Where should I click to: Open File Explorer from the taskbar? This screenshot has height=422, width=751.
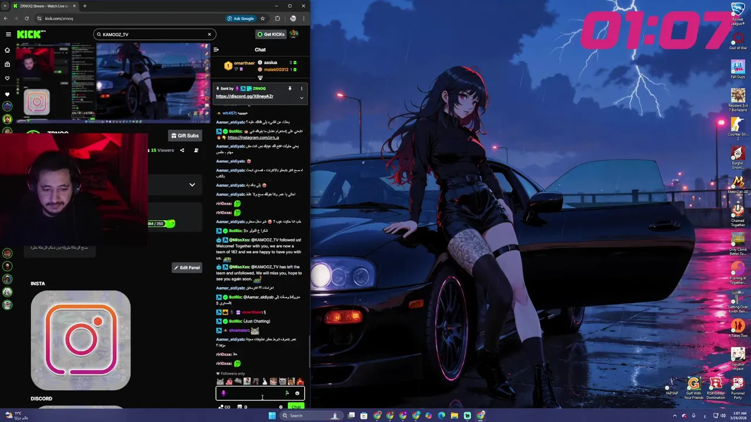[454, 416]
